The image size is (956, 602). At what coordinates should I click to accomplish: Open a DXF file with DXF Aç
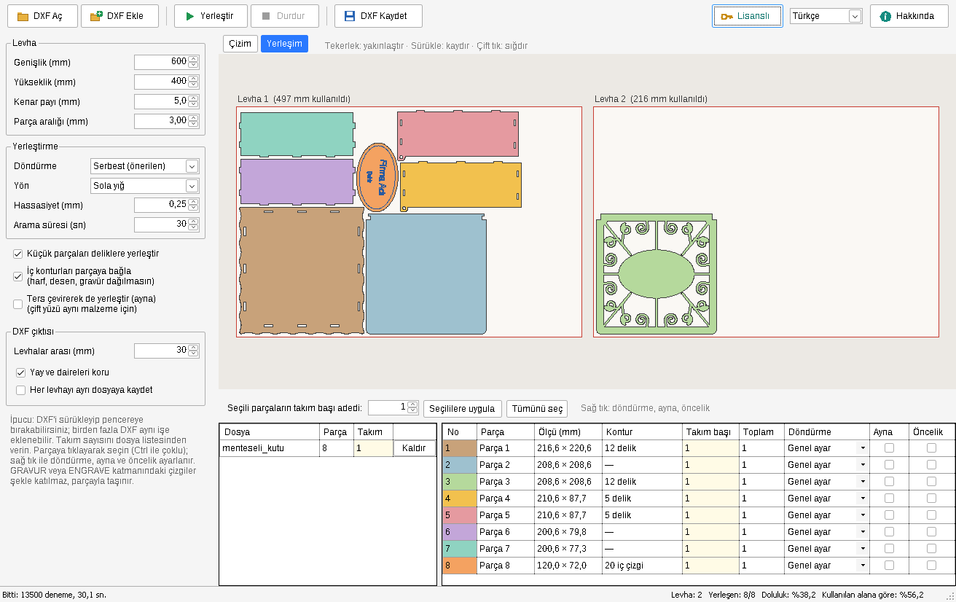tap(42, 16)
